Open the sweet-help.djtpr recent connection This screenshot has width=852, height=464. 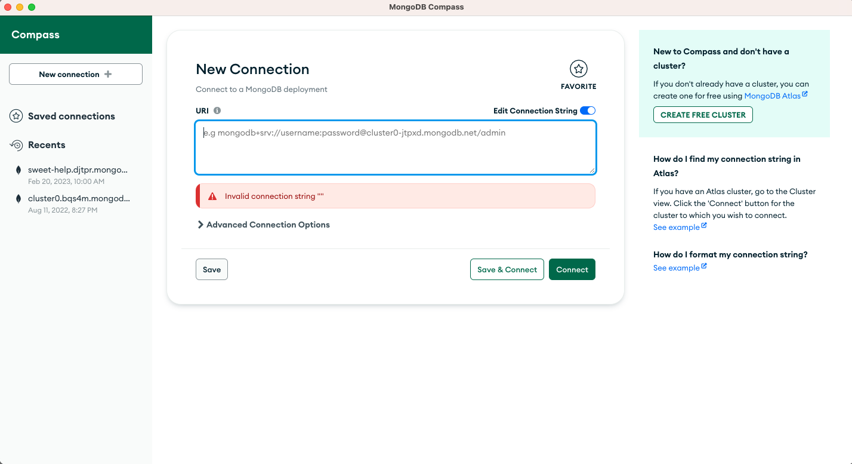tap(78, 170)
